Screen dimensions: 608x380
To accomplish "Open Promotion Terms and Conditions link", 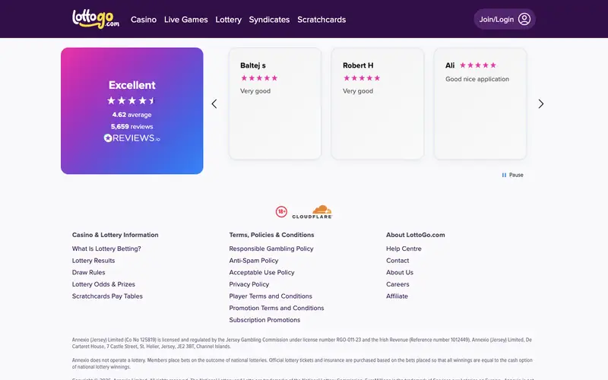I will coord(277,308).
